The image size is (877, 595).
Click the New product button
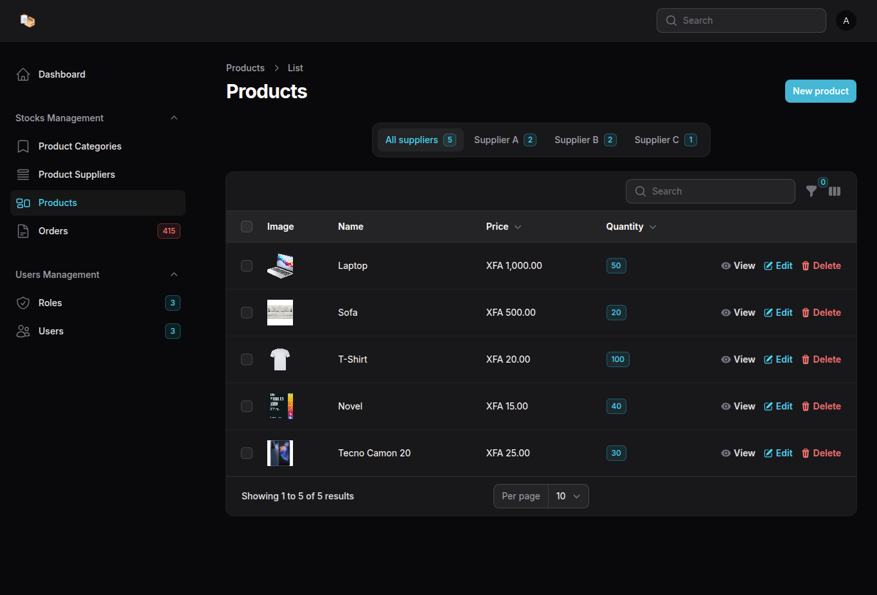click(820, 91)
